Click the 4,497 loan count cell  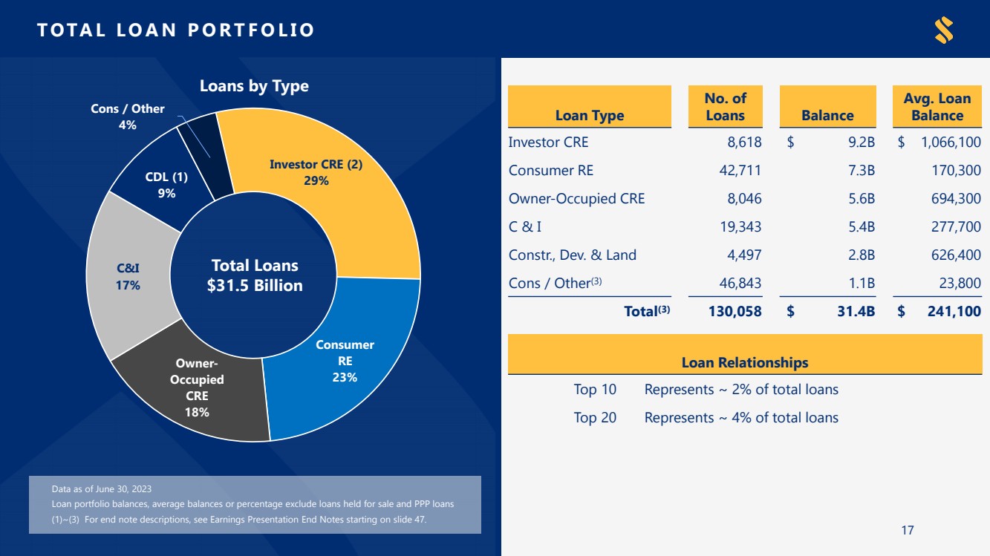pyautogui.click(x=744, y=255)
